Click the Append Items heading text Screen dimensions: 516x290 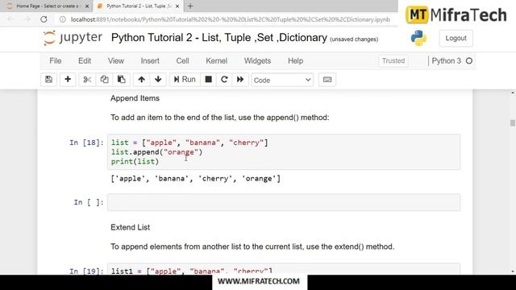[x=135, y=98]
